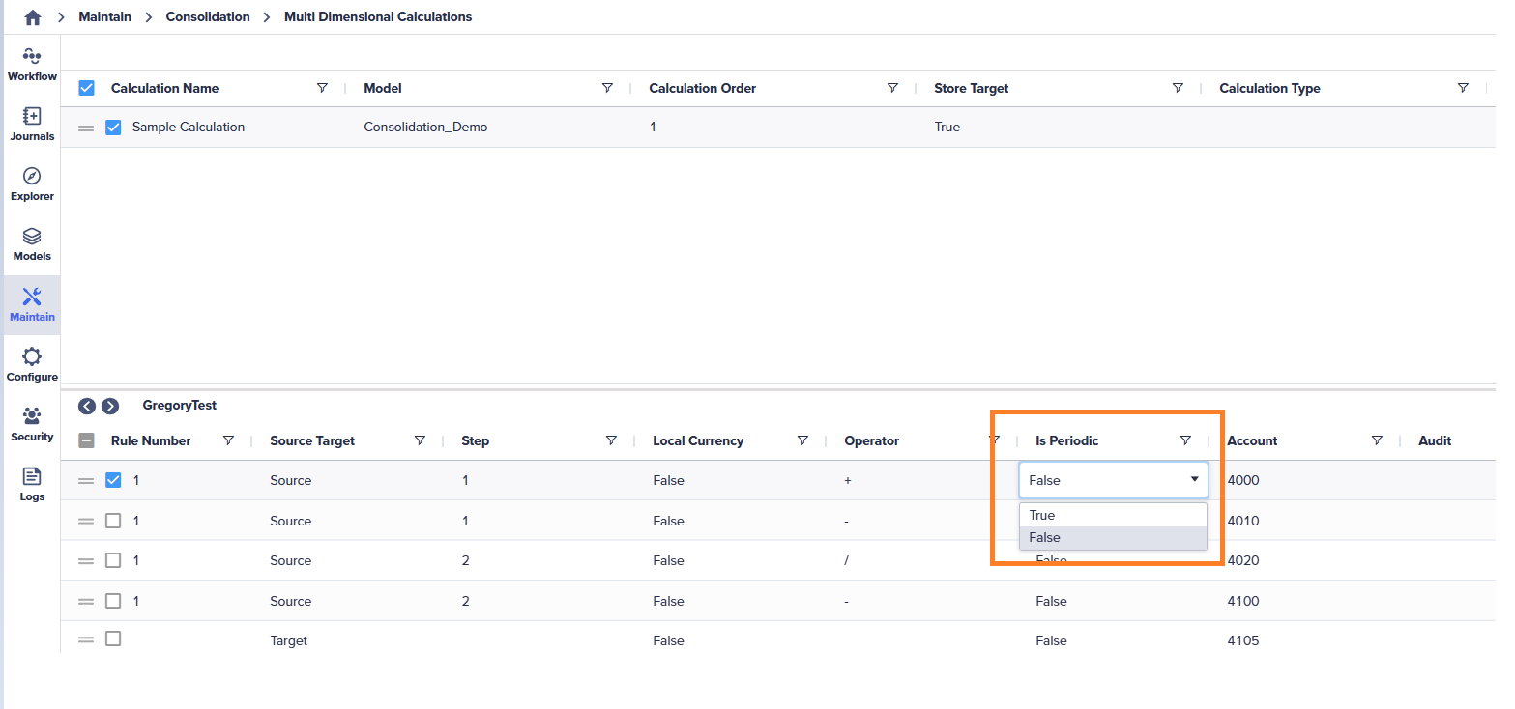Open the Configure section
The width and height of the screenshot is (1515, 709).
point(32,364)
